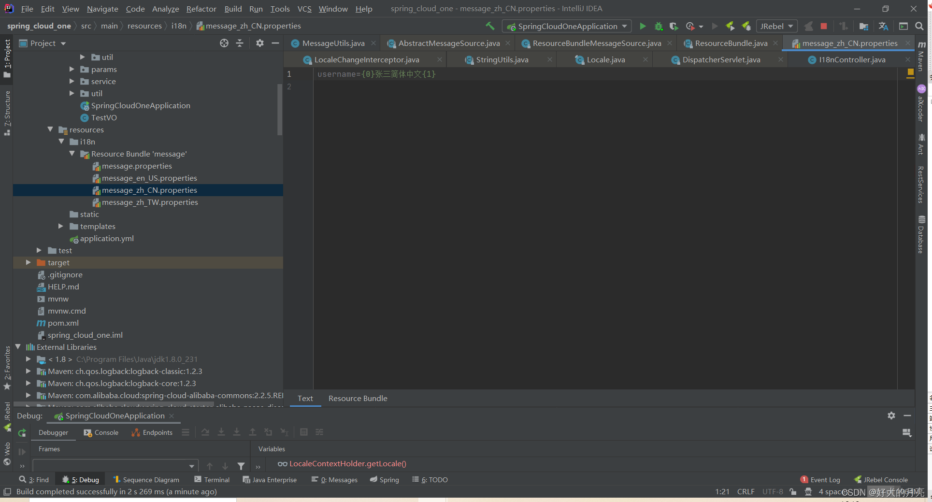Switch to Console tab in Debug
Image resolution: width=932 pixels, height=502 pixels.
pos(101,432)
